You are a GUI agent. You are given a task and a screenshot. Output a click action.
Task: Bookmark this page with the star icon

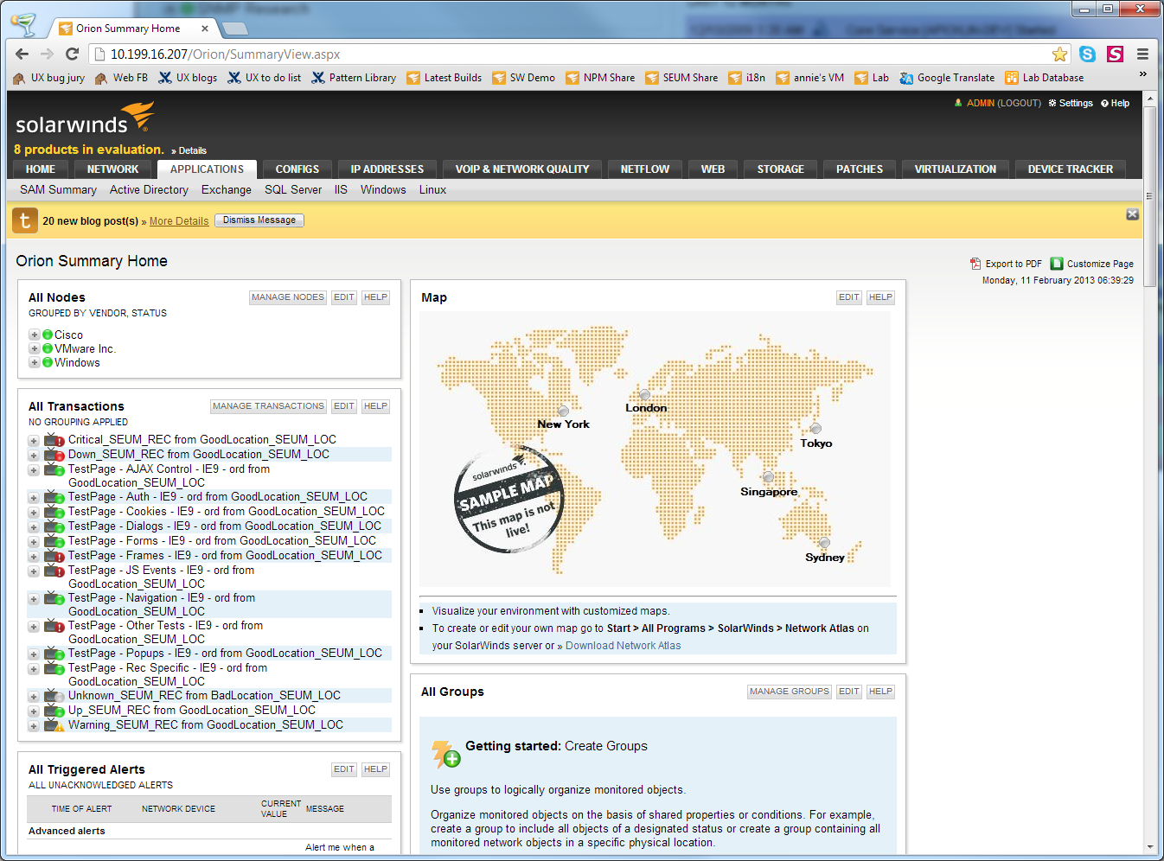[1059, 54]
